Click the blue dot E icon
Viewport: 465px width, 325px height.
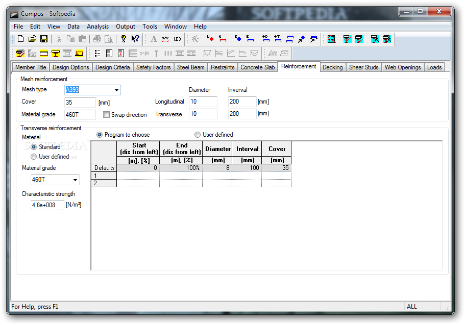click(x=237, y=39)
